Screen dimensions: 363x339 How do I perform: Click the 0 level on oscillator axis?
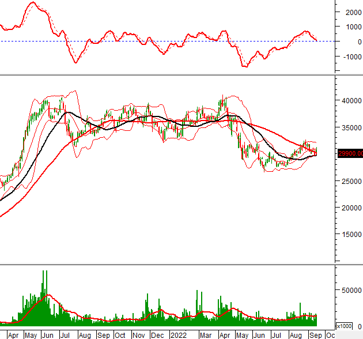click(360, 42)
